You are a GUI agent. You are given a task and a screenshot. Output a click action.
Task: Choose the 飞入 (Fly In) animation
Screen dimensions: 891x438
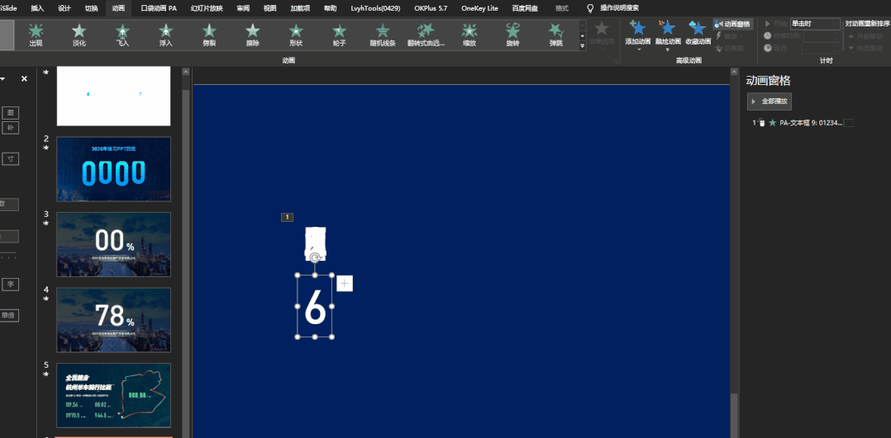(x=122, y=34)
